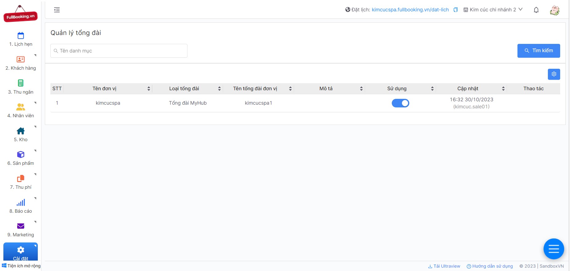The width and height of the screenshot is (570, 271).
Task: Copy the booking link with copy icon
Action: tap(456, 10)
